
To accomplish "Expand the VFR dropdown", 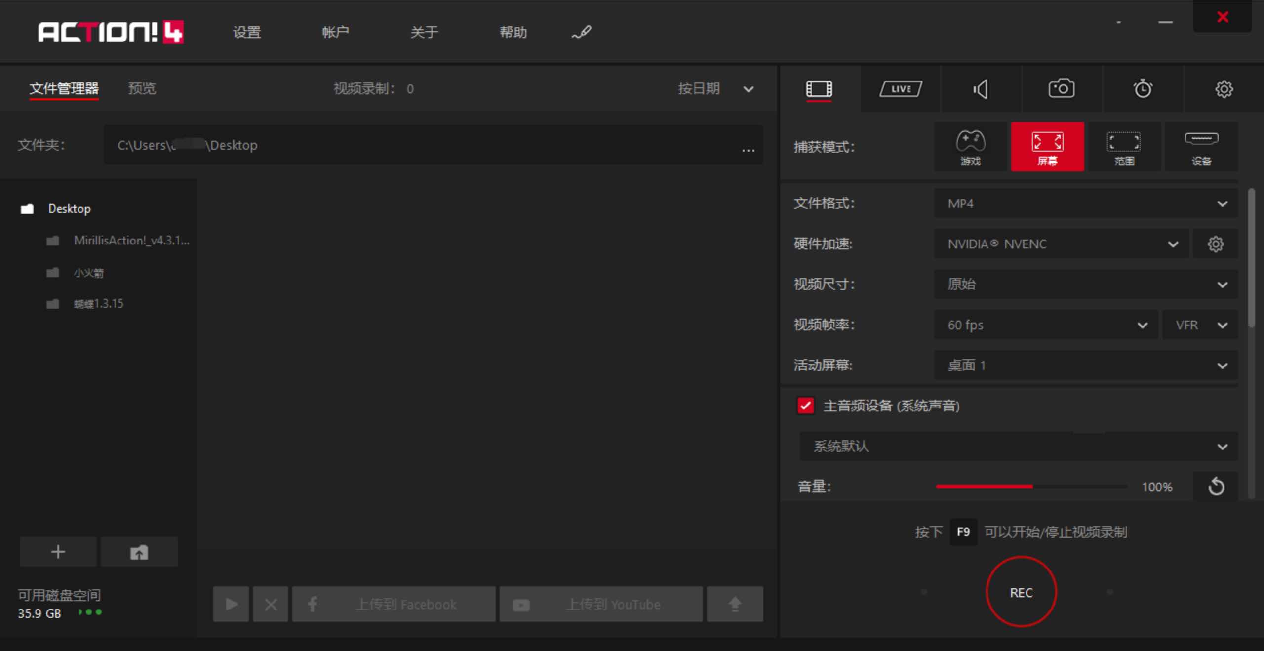I will pyautogui.click(x=1200, y=325).
